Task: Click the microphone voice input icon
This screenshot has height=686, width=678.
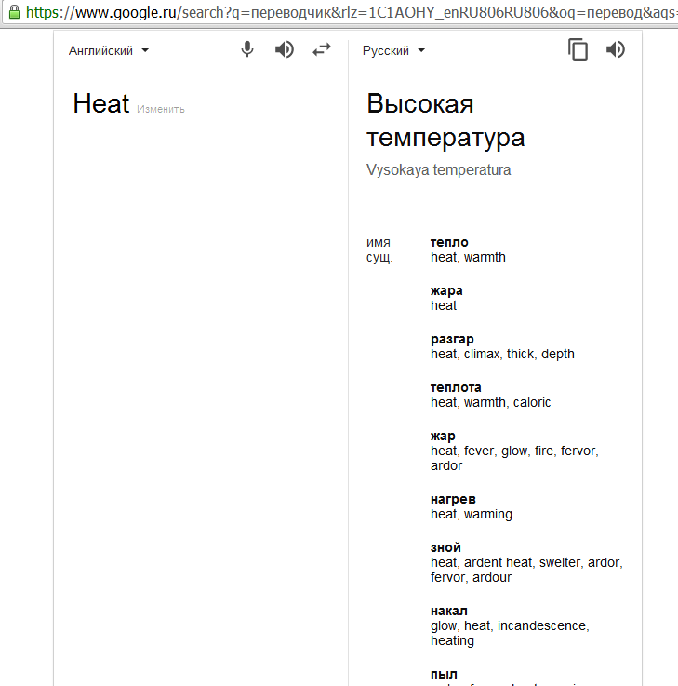Action: pos(247,50)
